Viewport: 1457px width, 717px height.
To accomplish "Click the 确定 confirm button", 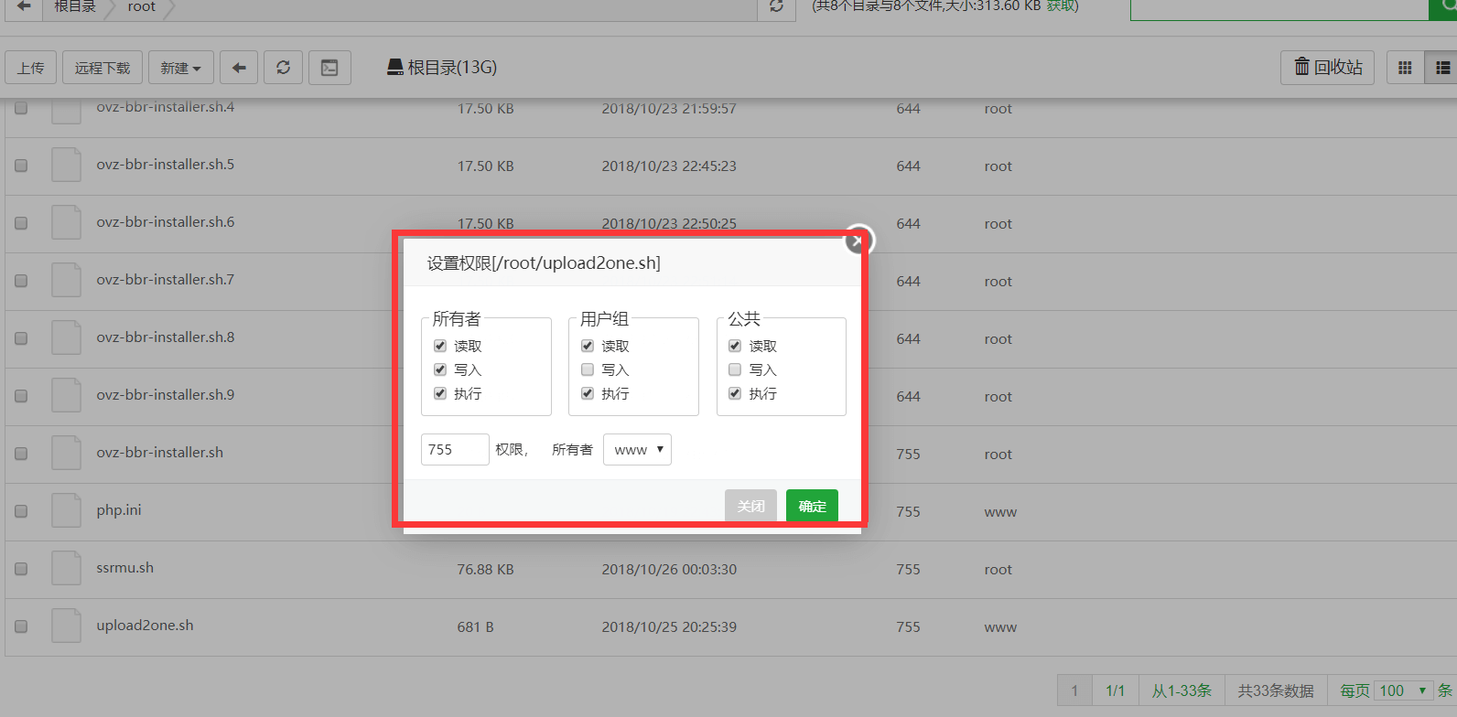I will coord(812,506).
